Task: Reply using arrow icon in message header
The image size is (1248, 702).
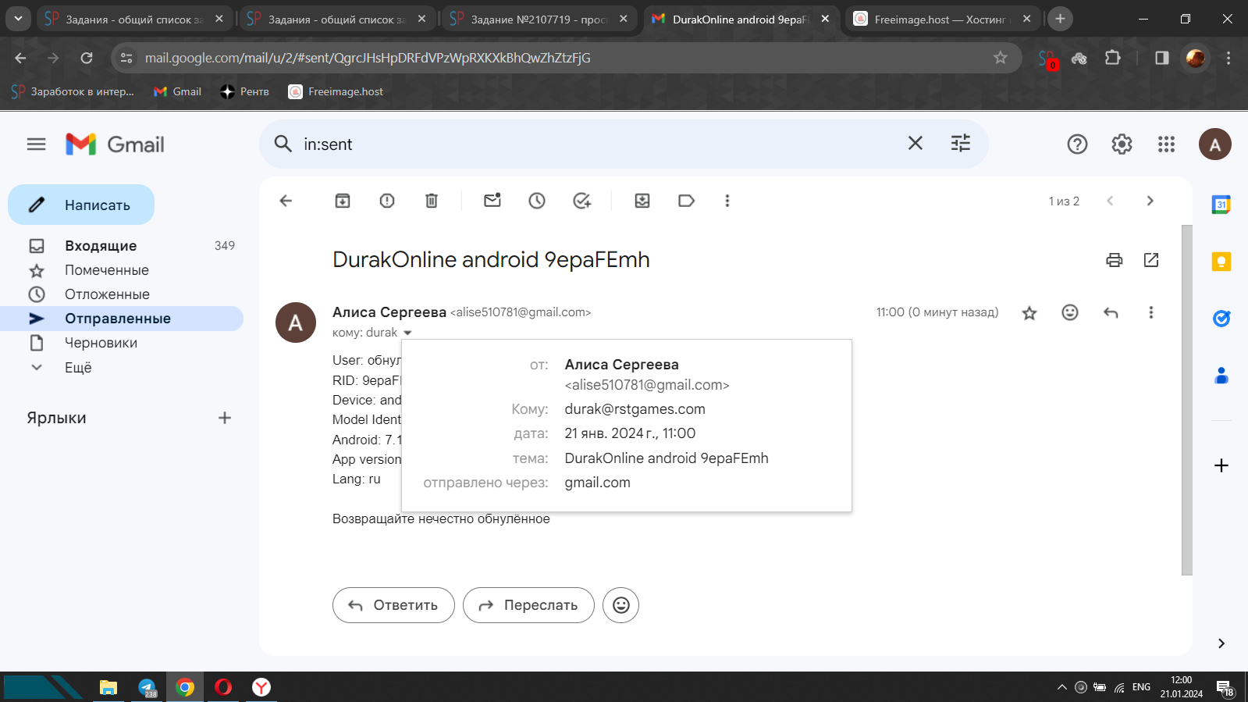Action: click(1111, 312)
